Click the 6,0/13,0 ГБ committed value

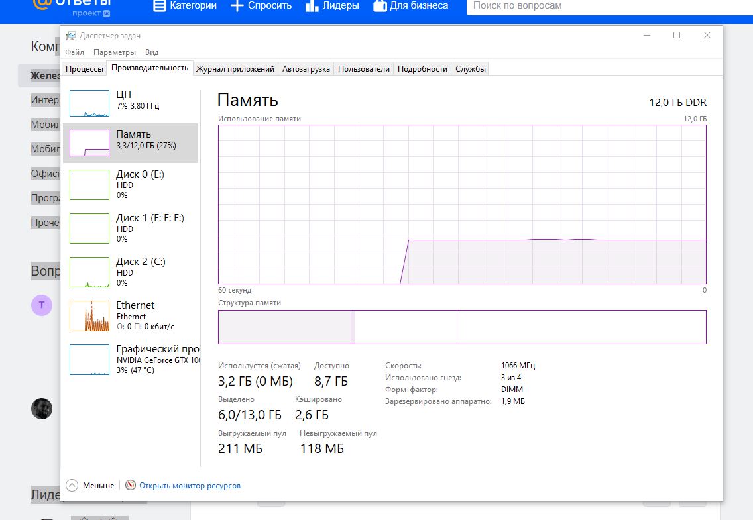coord(250,415)
